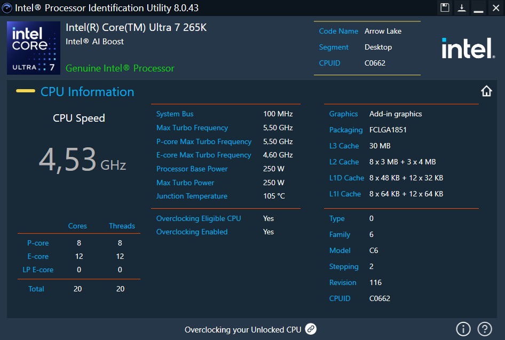Select the "L3 Cache" label
This screenshot has width=505, height=340.
344,146
